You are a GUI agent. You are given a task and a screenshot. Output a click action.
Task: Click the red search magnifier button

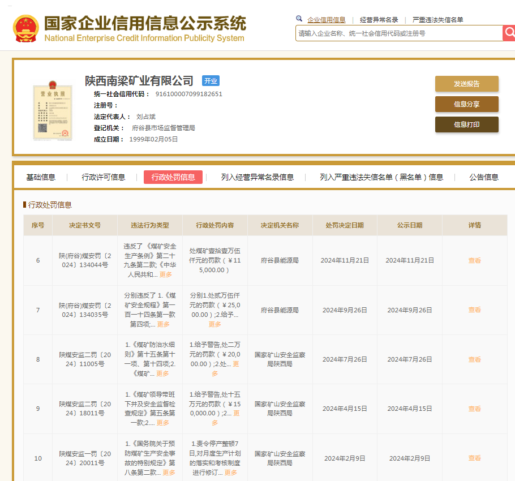(x=509, y=33)
